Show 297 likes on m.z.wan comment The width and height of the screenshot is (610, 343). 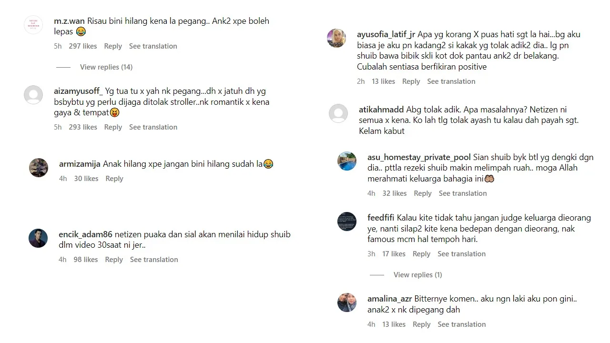[83, 46]
